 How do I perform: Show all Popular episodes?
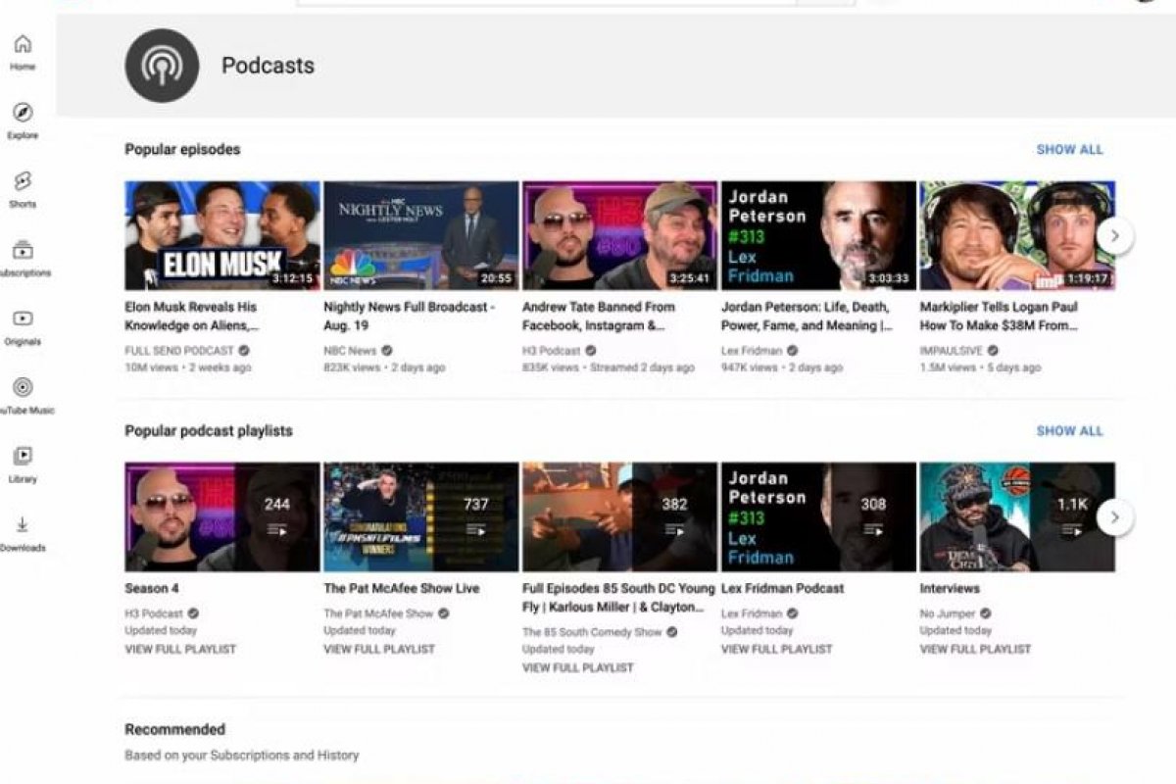(1072, 149)
